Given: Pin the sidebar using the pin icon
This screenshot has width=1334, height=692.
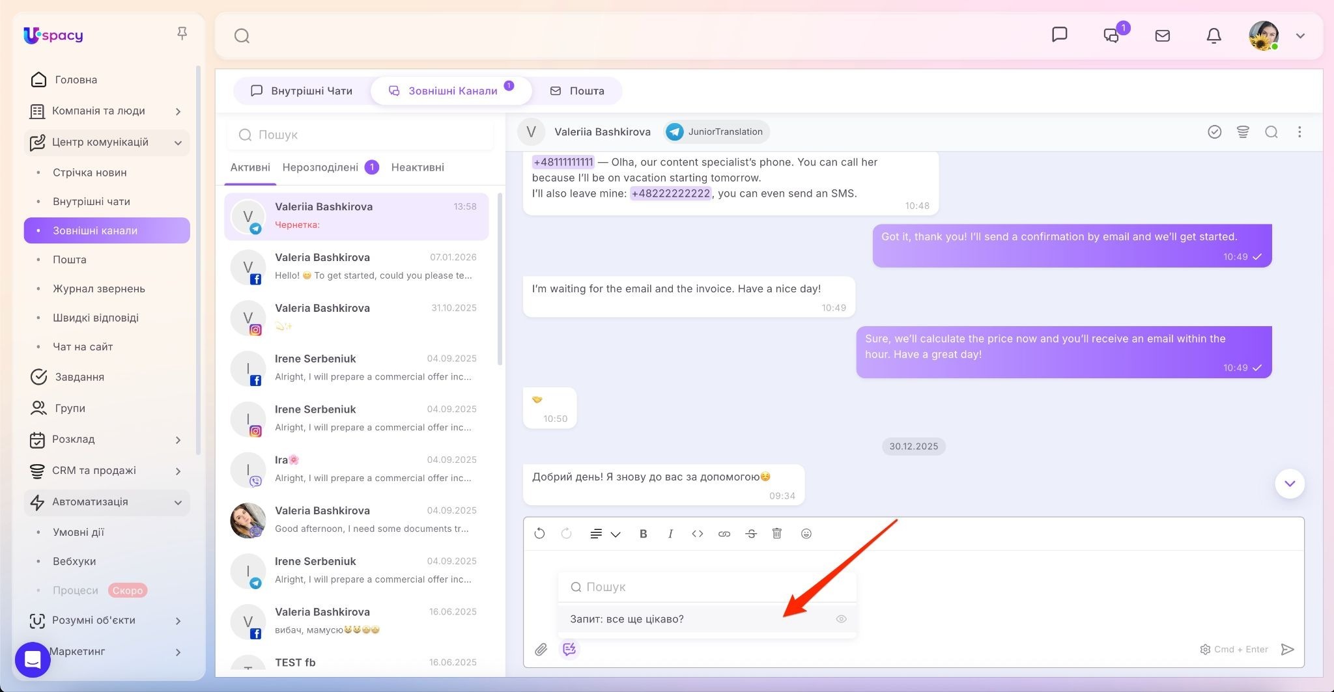Looking at the screenshot, I should [182, 33].
